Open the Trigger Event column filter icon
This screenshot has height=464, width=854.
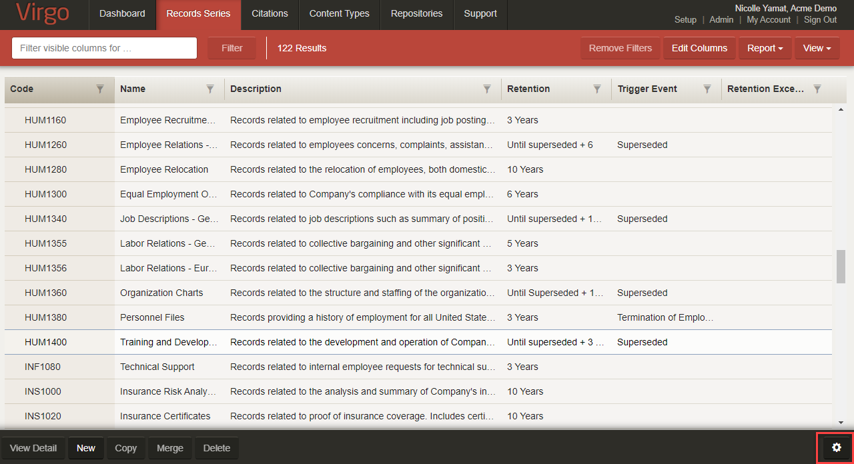point(707,89)
